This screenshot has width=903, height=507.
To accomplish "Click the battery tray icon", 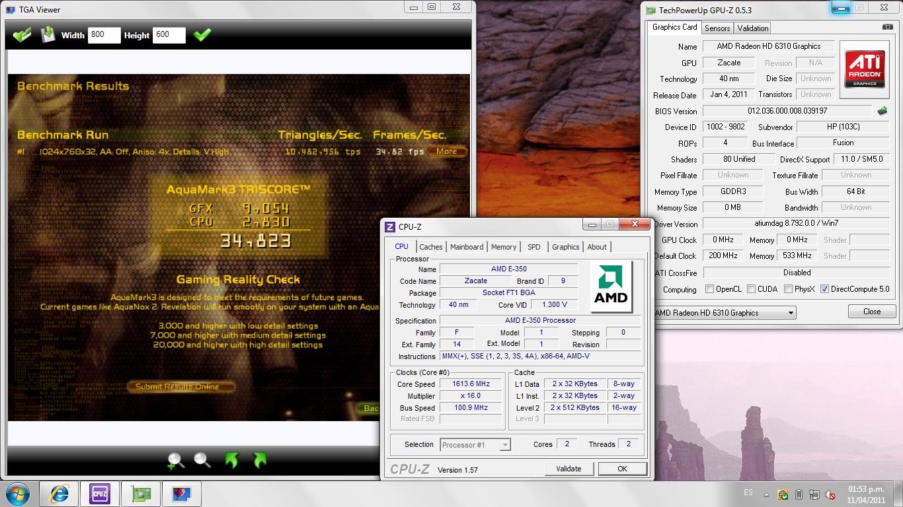I will click(x=799, y=494).
